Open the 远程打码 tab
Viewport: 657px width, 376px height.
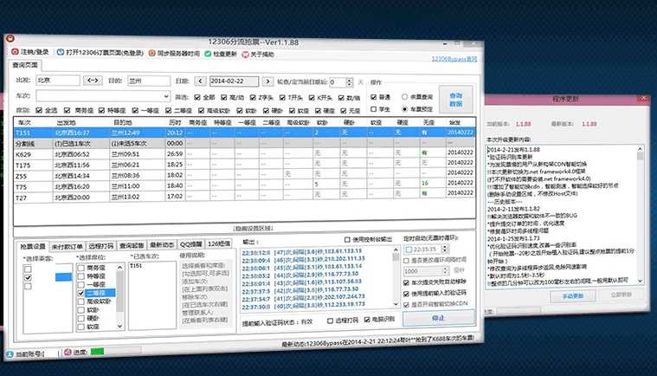pos(101,246)
